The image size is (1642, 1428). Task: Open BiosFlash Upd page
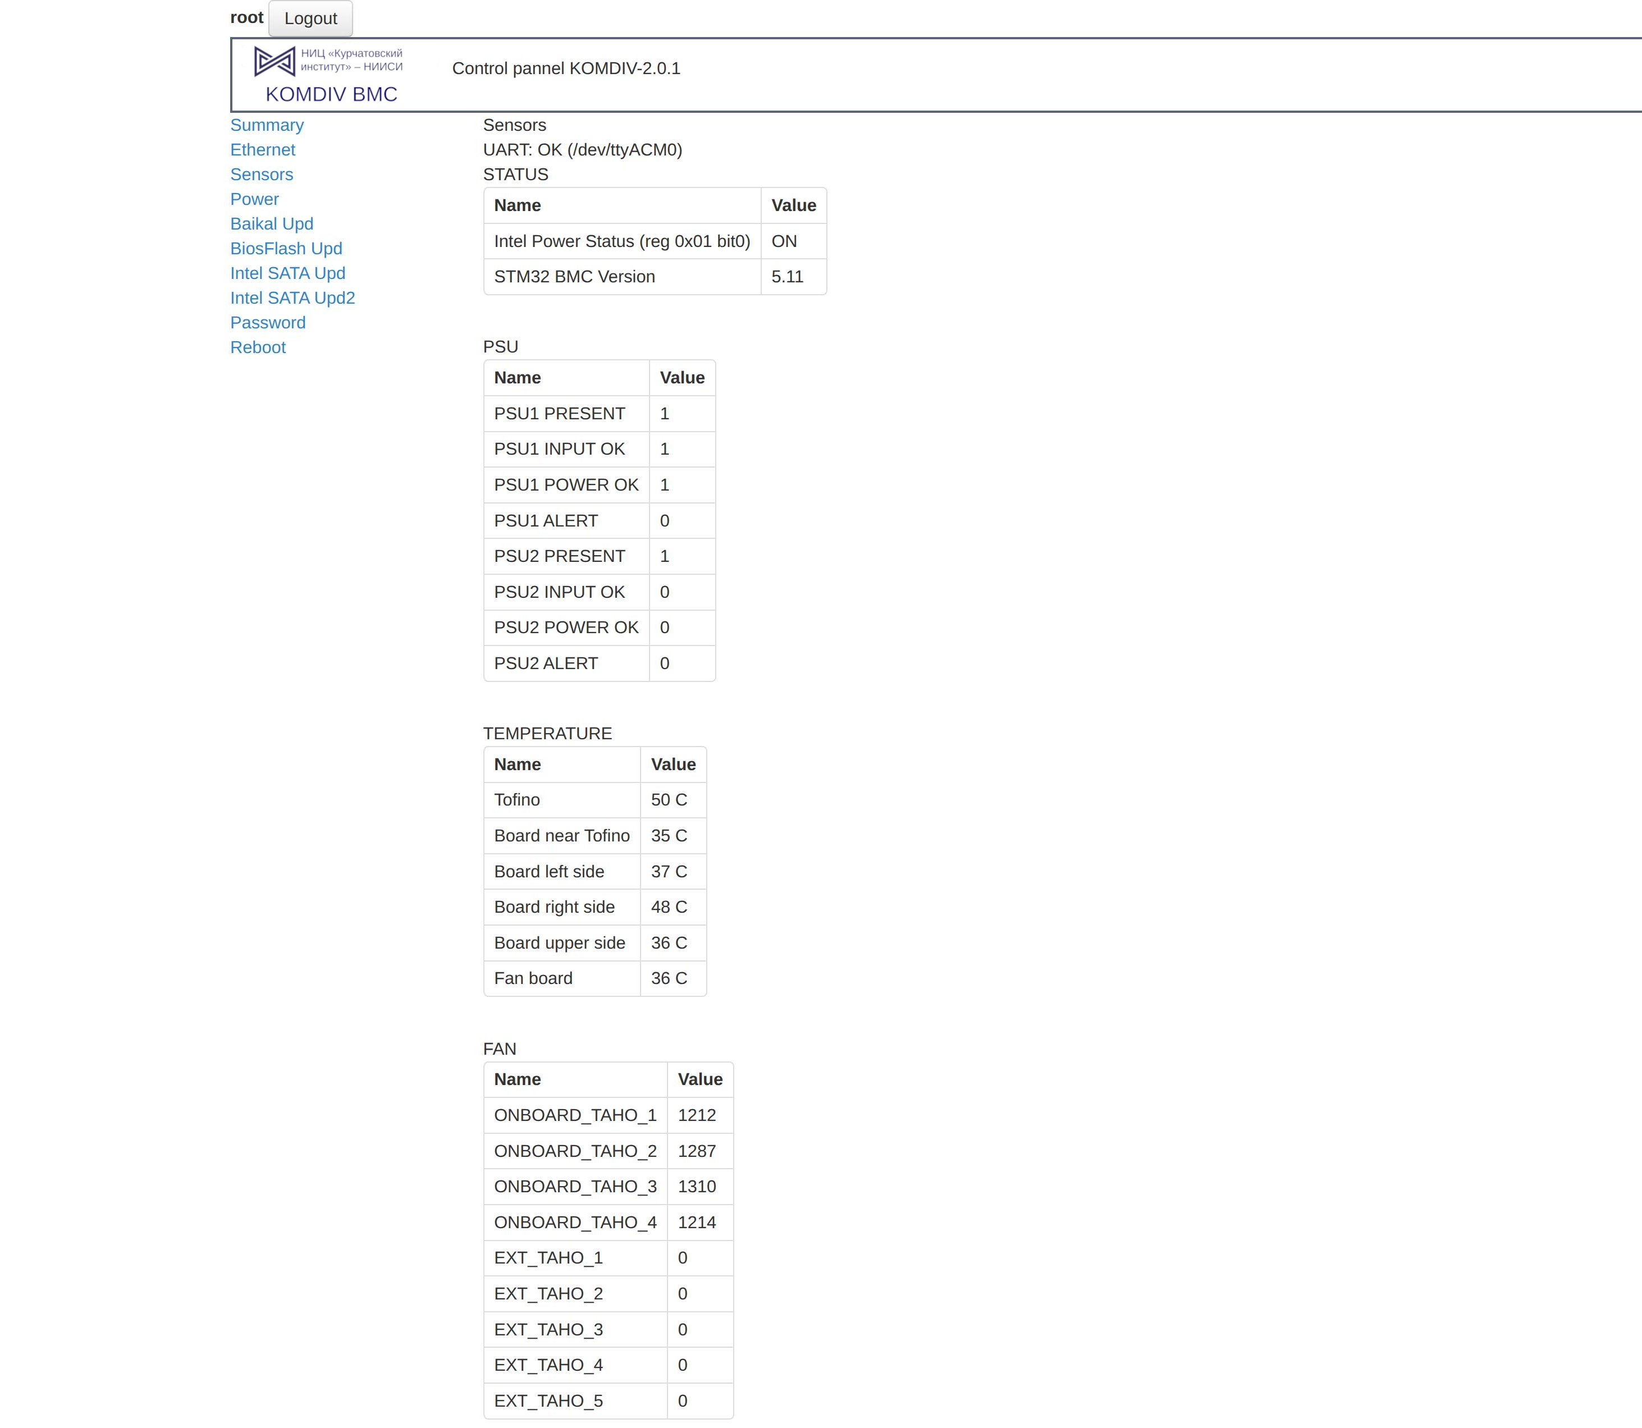click(x=286, y=249)
